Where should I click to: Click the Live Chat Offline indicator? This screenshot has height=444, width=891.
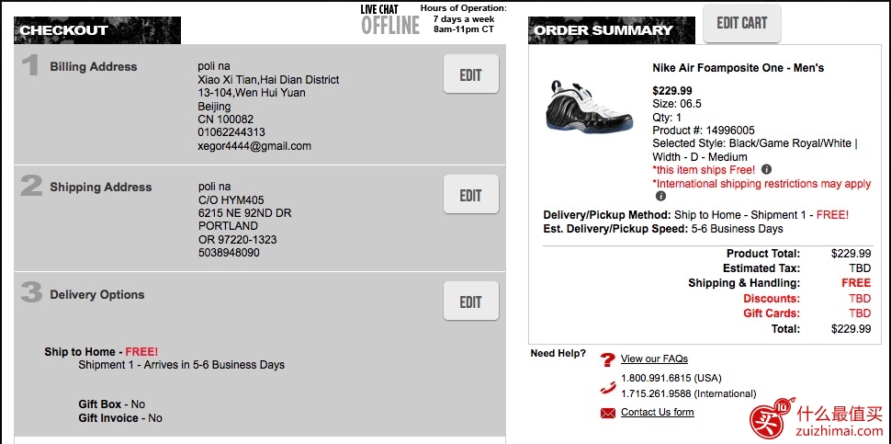pos(390,18)
